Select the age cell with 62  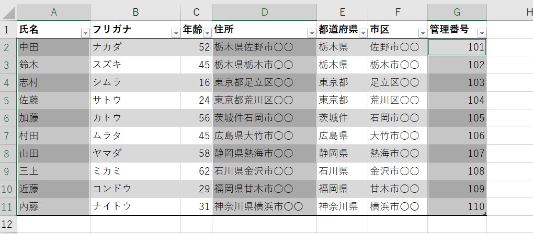click(197, 171)
